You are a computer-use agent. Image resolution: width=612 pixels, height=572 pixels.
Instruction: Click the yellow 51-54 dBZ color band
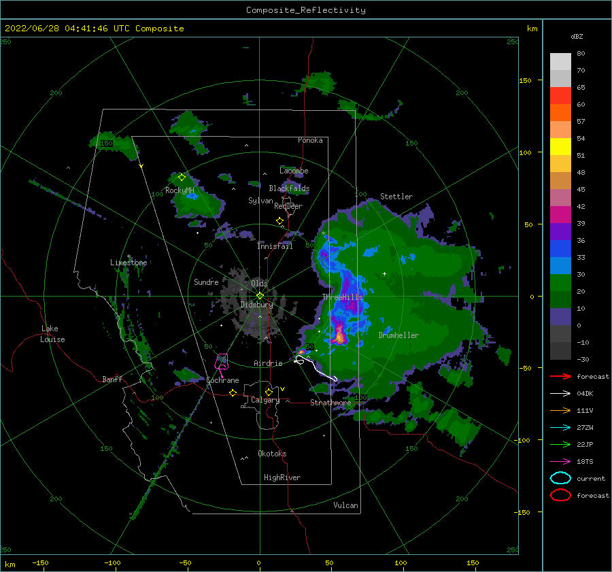point(560,146)
